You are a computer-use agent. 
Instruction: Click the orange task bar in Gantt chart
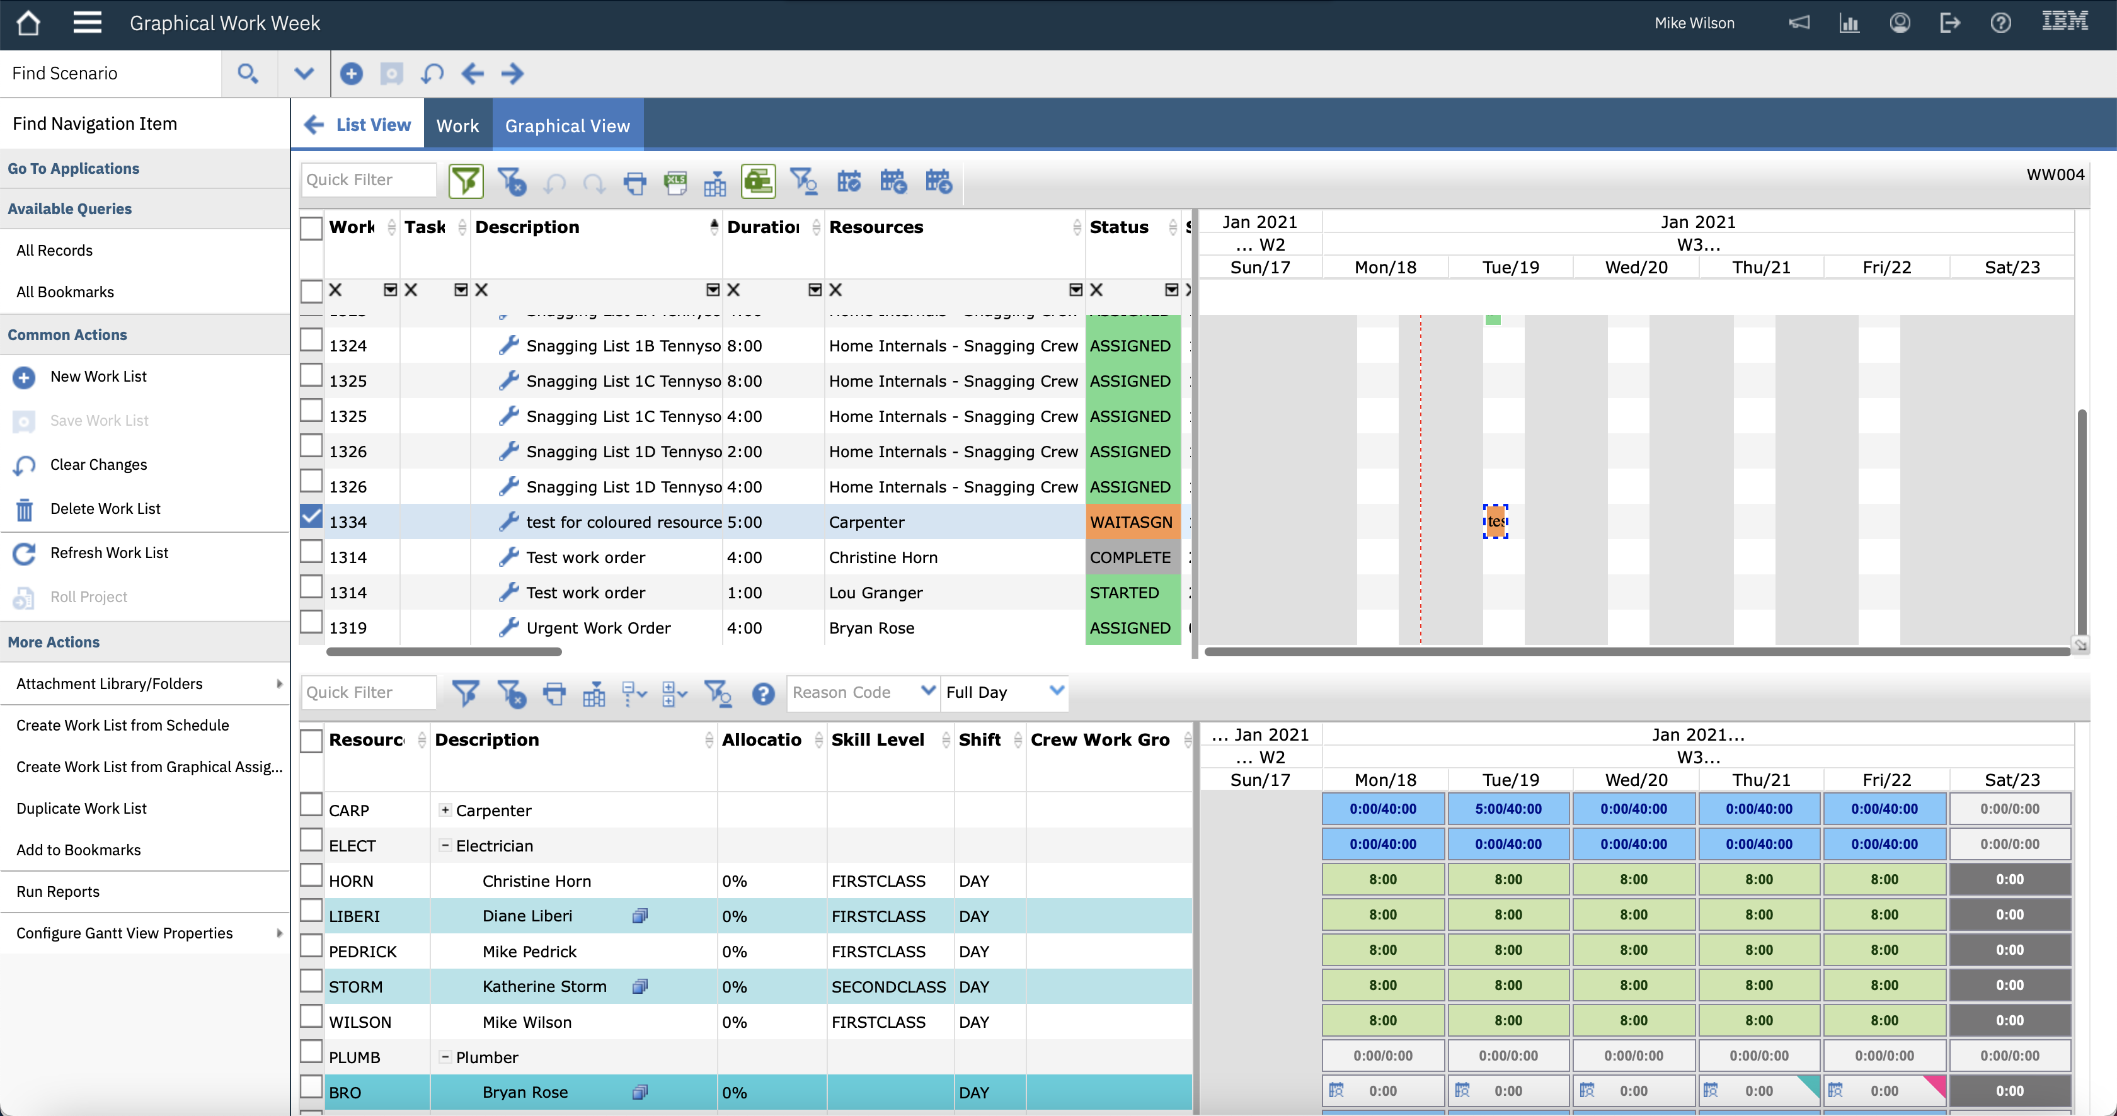coord(1496,521)
